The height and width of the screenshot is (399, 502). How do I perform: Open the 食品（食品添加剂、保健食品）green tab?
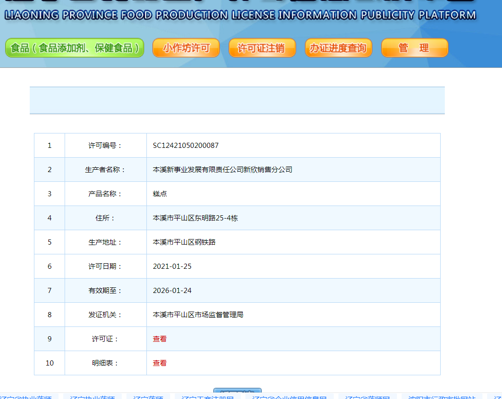pos(74,48)
